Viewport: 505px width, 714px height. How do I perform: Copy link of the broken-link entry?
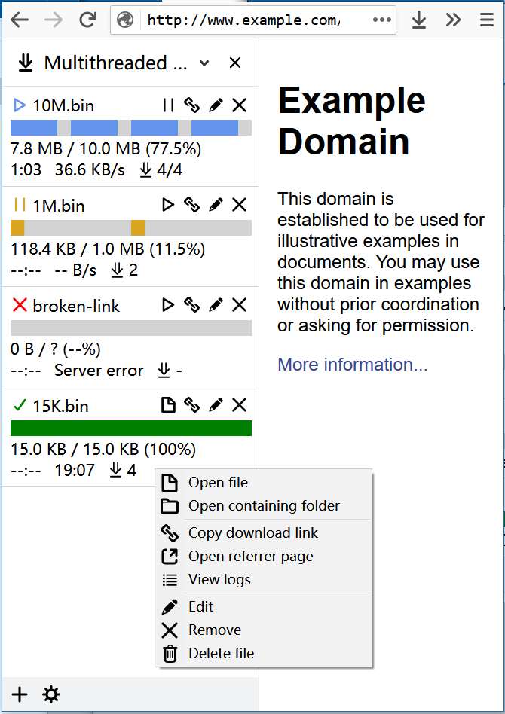pos(192,305)
